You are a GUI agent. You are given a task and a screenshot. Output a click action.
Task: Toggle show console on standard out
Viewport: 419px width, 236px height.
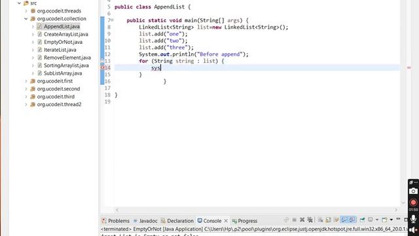[344, 220]
